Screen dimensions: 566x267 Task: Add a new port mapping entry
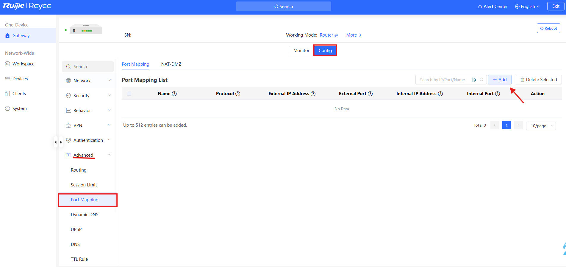tap(500, 80)
